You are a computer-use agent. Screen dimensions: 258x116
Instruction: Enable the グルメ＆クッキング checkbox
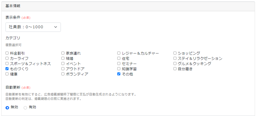175,64
